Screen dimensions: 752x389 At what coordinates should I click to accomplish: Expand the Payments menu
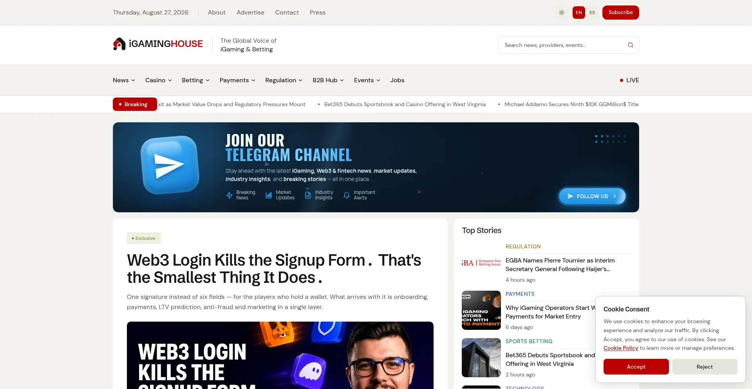pos(237,80)
